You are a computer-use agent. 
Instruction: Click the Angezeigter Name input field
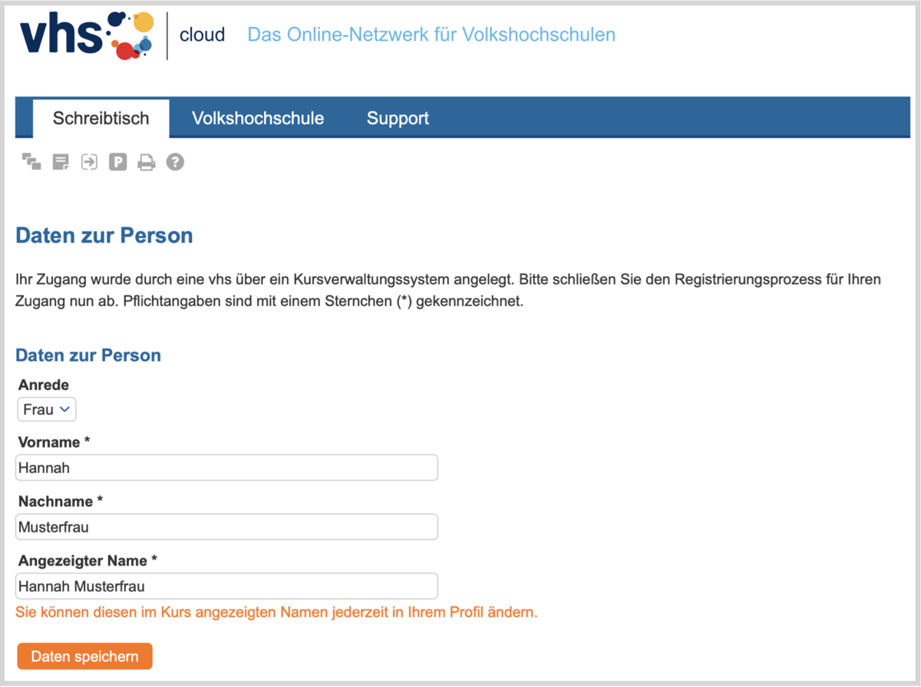pyautogui.click(x=226, y=586)
